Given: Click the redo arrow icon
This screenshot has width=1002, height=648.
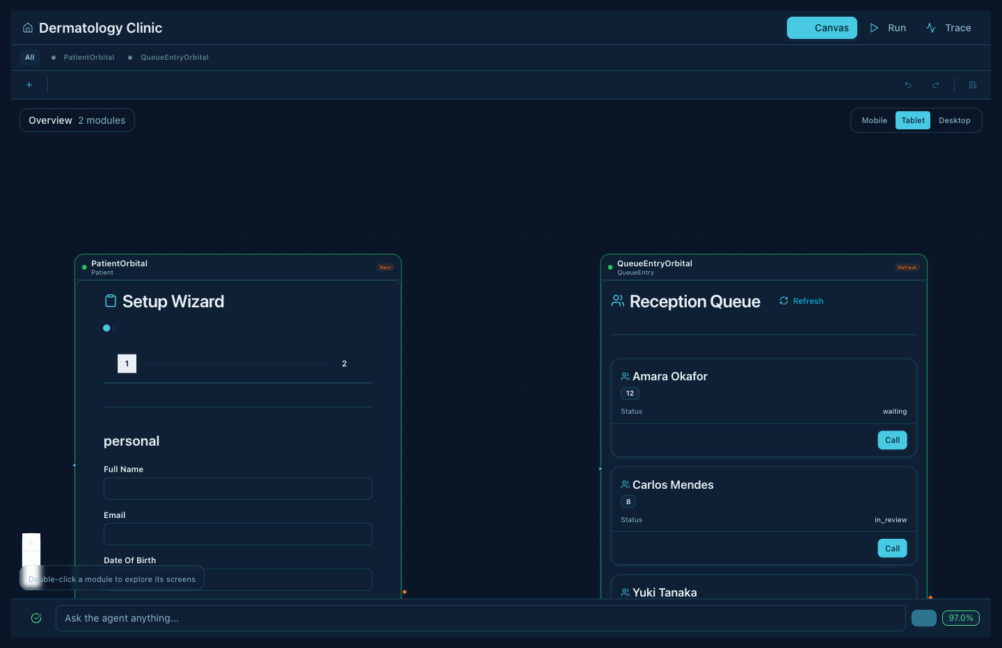Looking at the screenshot, I should tap(936, 85).
